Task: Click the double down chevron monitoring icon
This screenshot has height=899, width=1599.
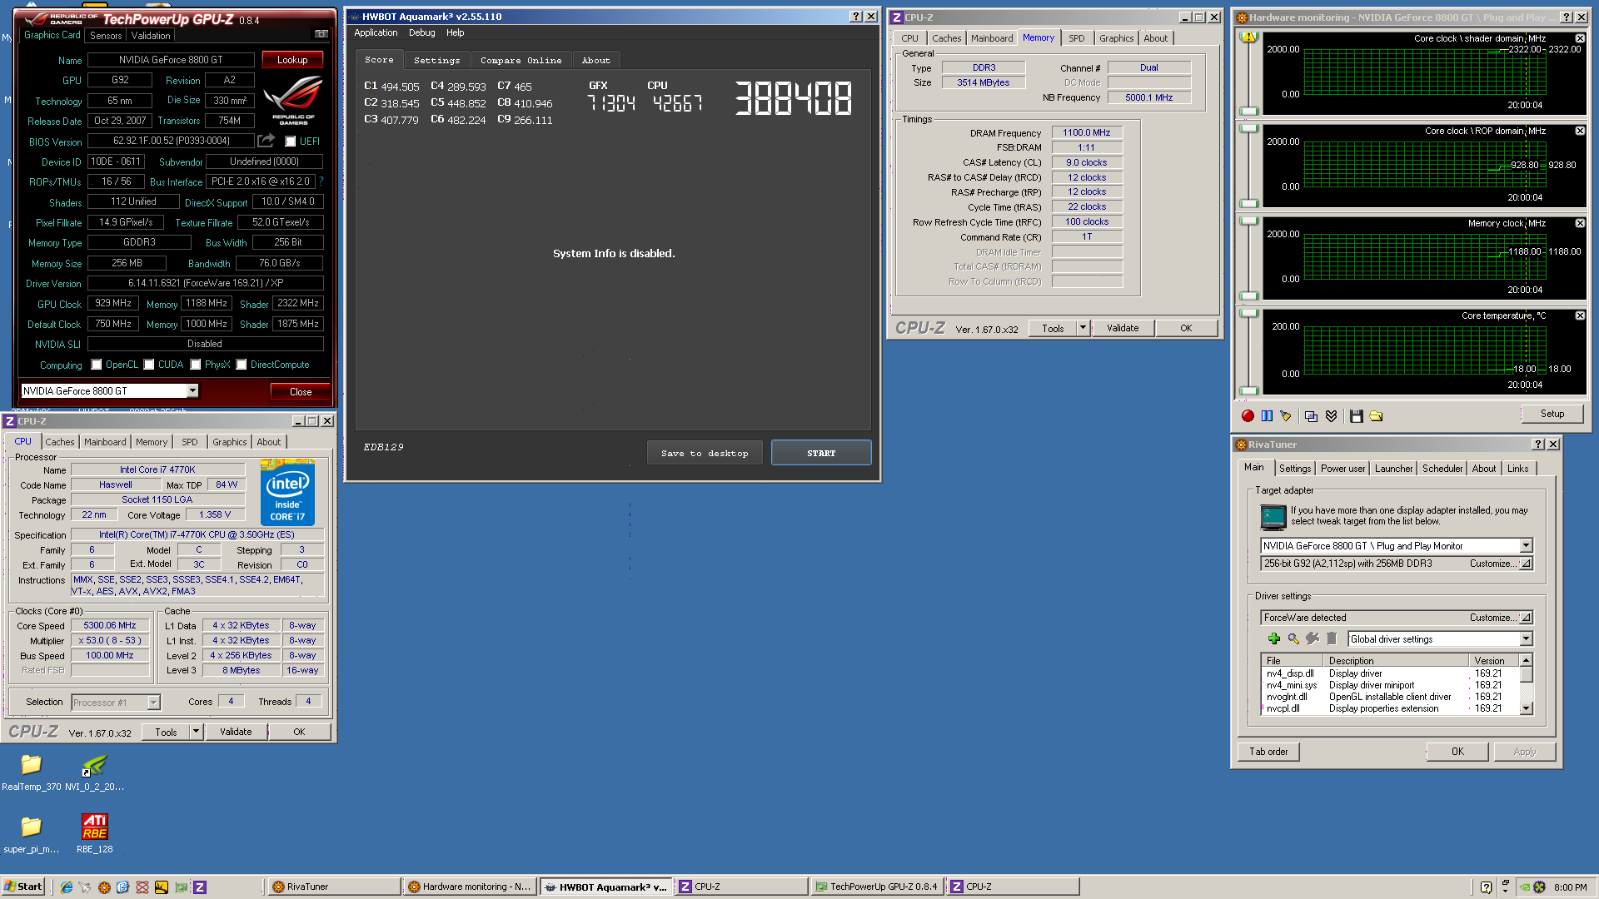Action: click(1331, 416)
